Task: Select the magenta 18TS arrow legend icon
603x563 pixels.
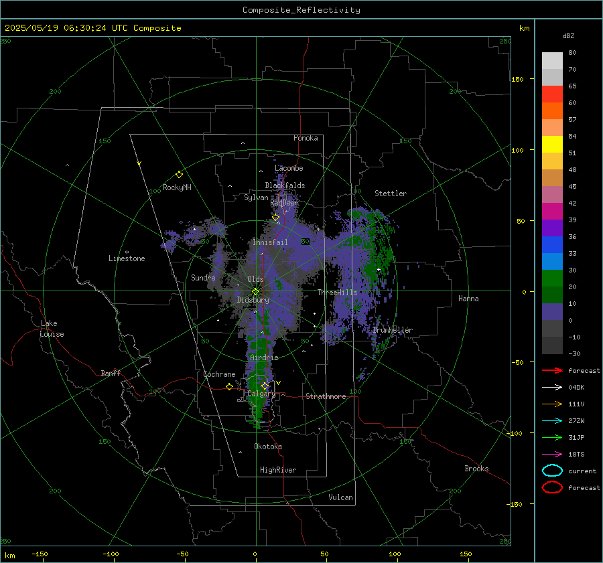Action: 552,455
